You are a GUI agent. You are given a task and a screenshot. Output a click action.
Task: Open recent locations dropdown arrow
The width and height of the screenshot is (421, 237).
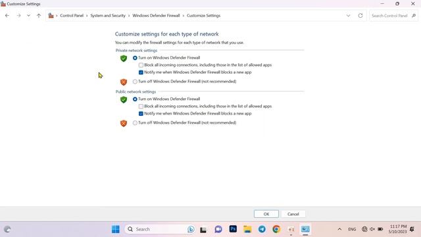coord(28,16)
